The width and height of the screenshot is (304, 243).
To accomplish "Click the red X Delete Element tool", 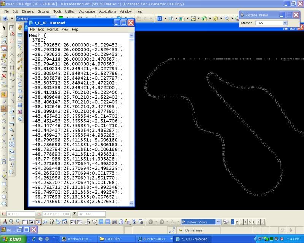I will 4,76.
